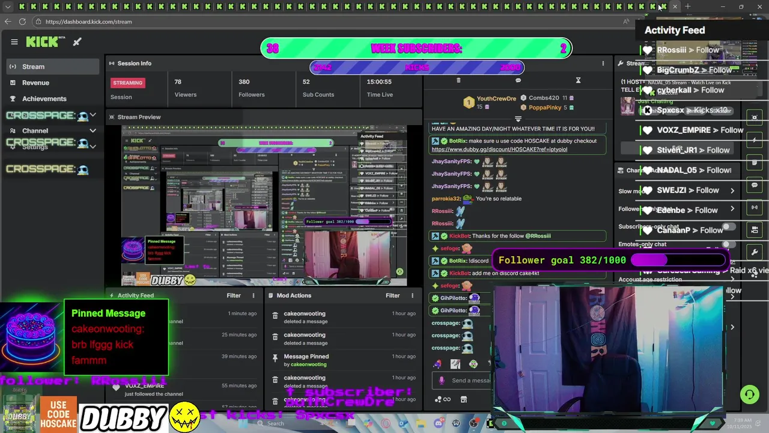Screen dimensions: 769x433
Task: Click YouthCrewDre in the chat leaderboard
Action: [496, 99]
